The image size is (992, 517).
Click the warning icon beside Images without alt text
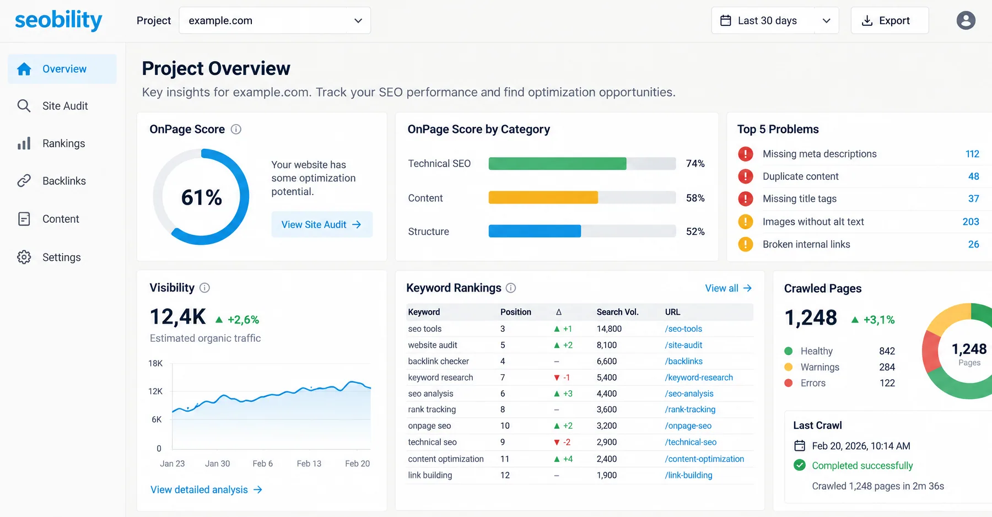746,222
